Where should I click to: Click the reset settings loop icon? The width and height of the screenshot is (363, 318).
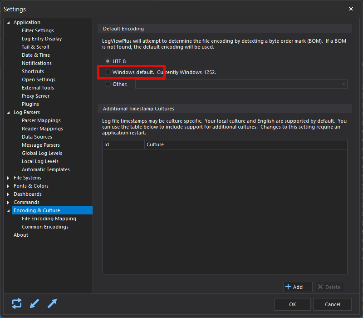[x=17, y=303]
